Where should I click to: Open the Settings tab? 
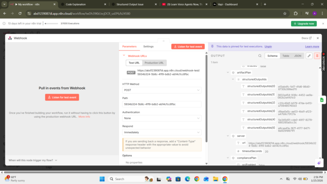pyautogui.click(x=148, y=46)
